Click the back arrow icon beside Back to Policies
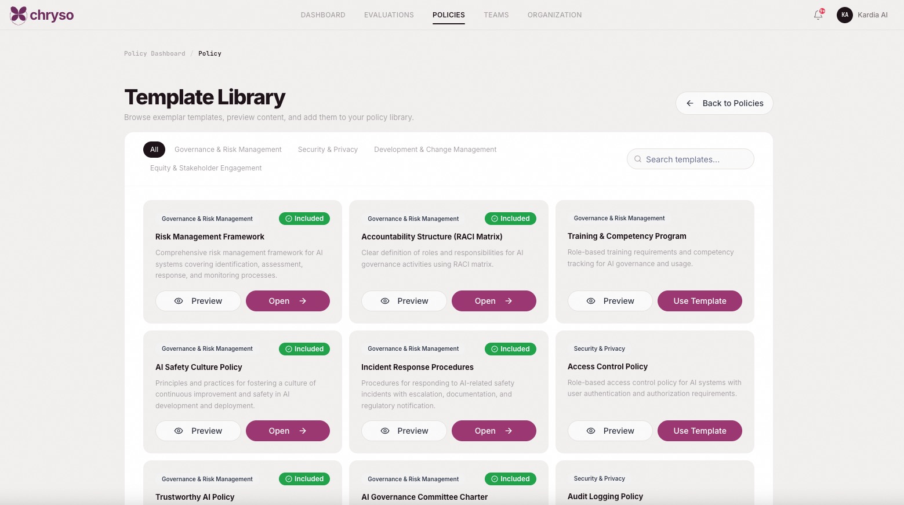Screen dimensions: 904x505 [x=690, y=103]
